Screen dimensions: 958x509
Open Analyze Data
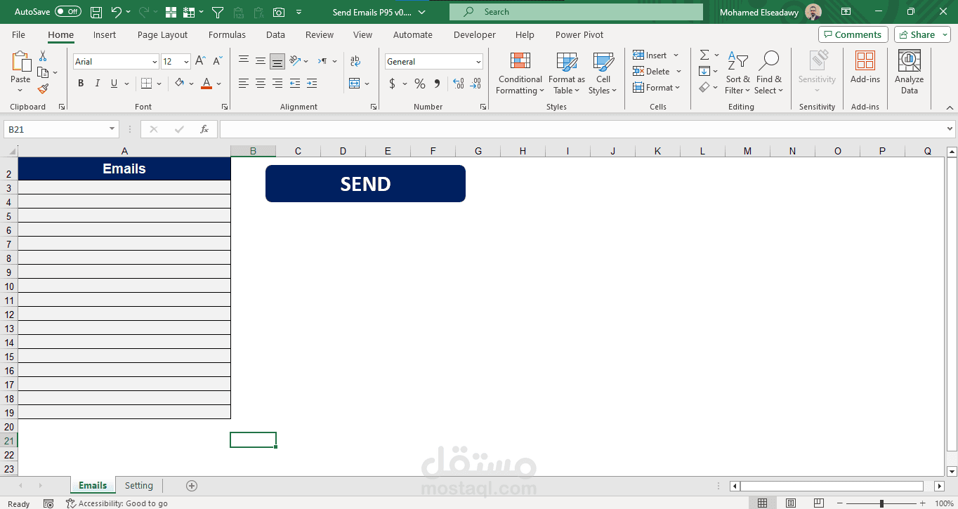pos(910,73)
